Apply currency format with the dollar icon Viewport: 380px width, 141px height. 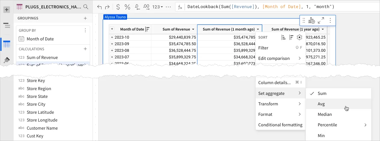tap(118, 7)
